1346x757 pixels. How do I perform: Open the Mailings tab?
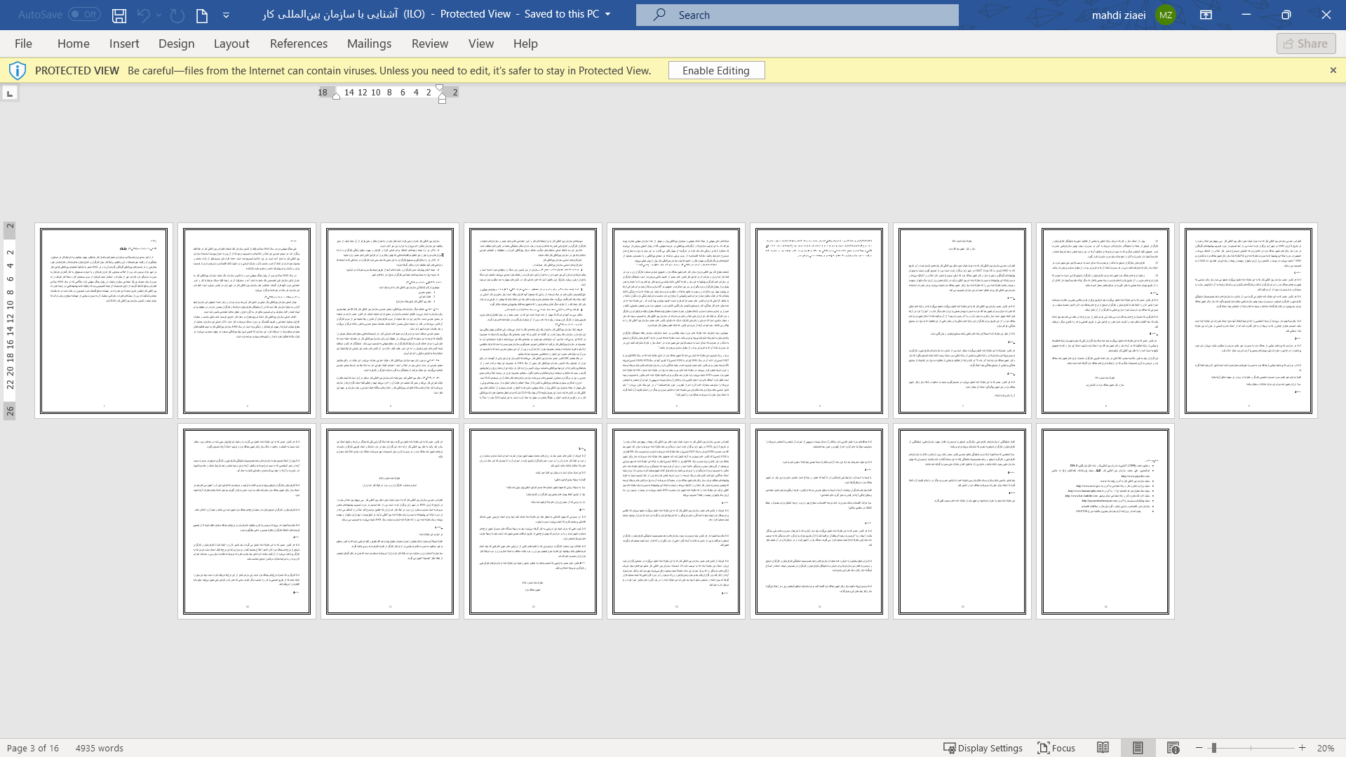(370, 43)
